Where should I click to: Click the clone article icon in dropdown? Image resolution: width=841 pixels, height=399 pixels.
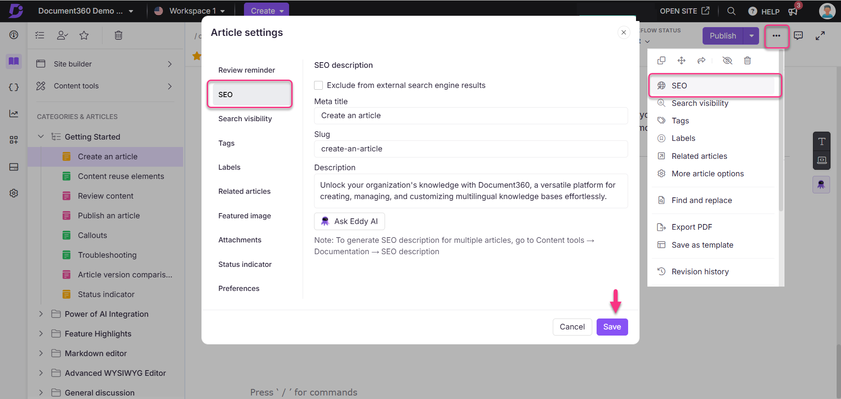click(661, 60)
